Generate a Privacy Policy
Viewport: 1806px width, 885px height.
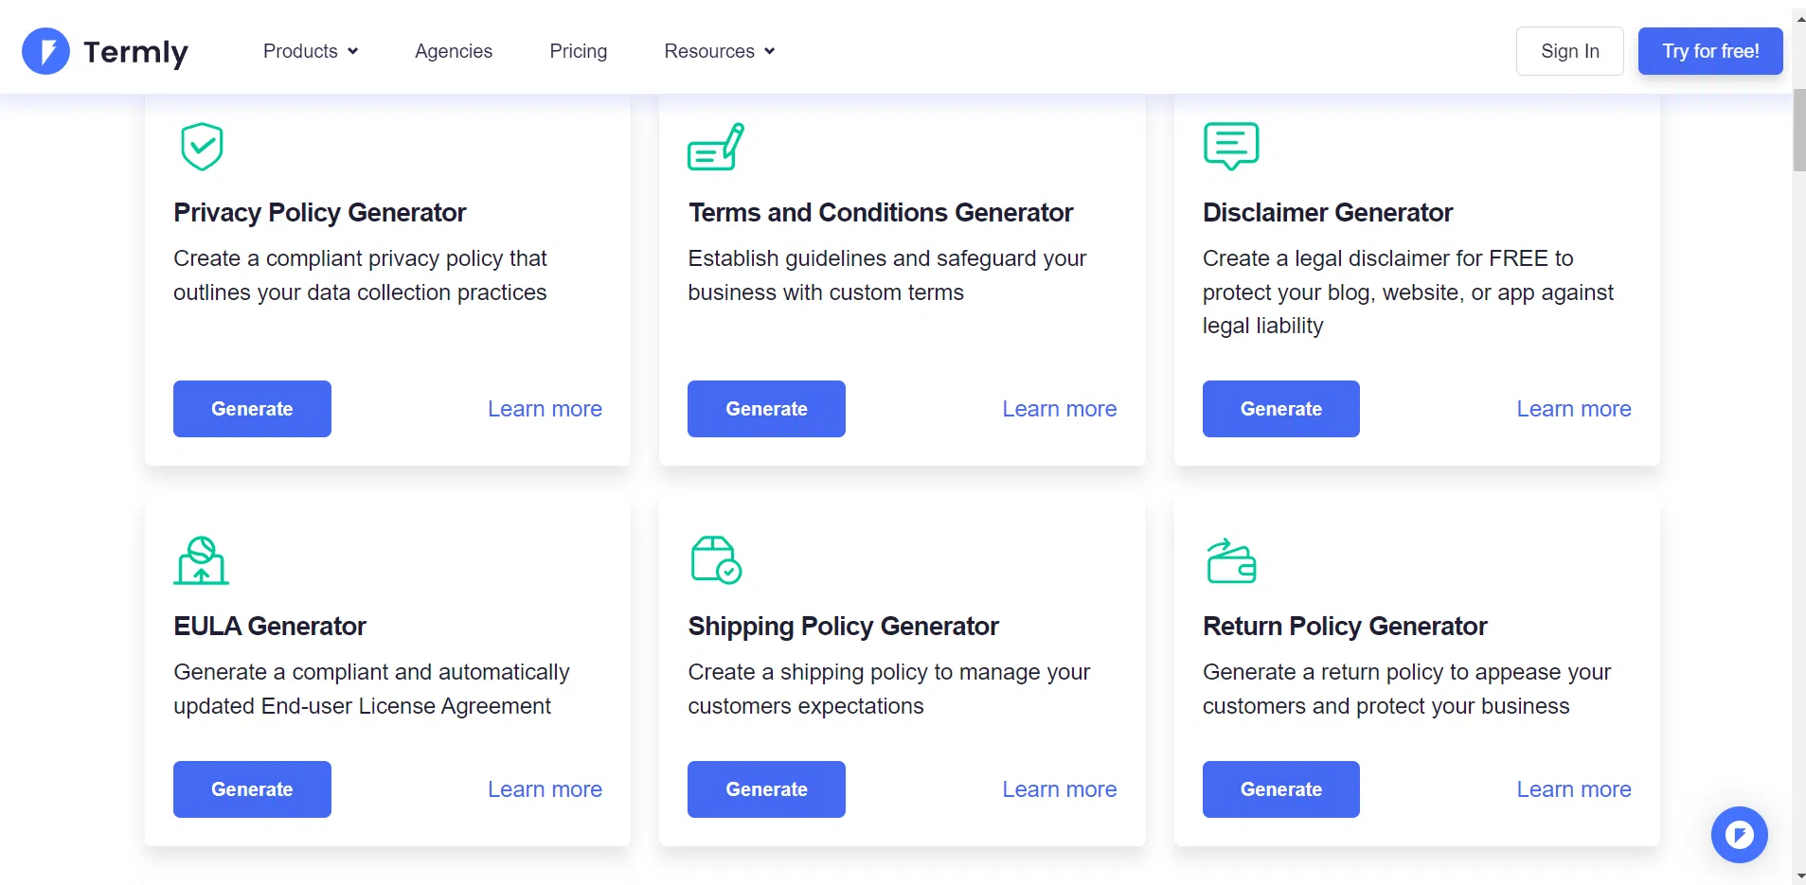(x=251, y=408)
